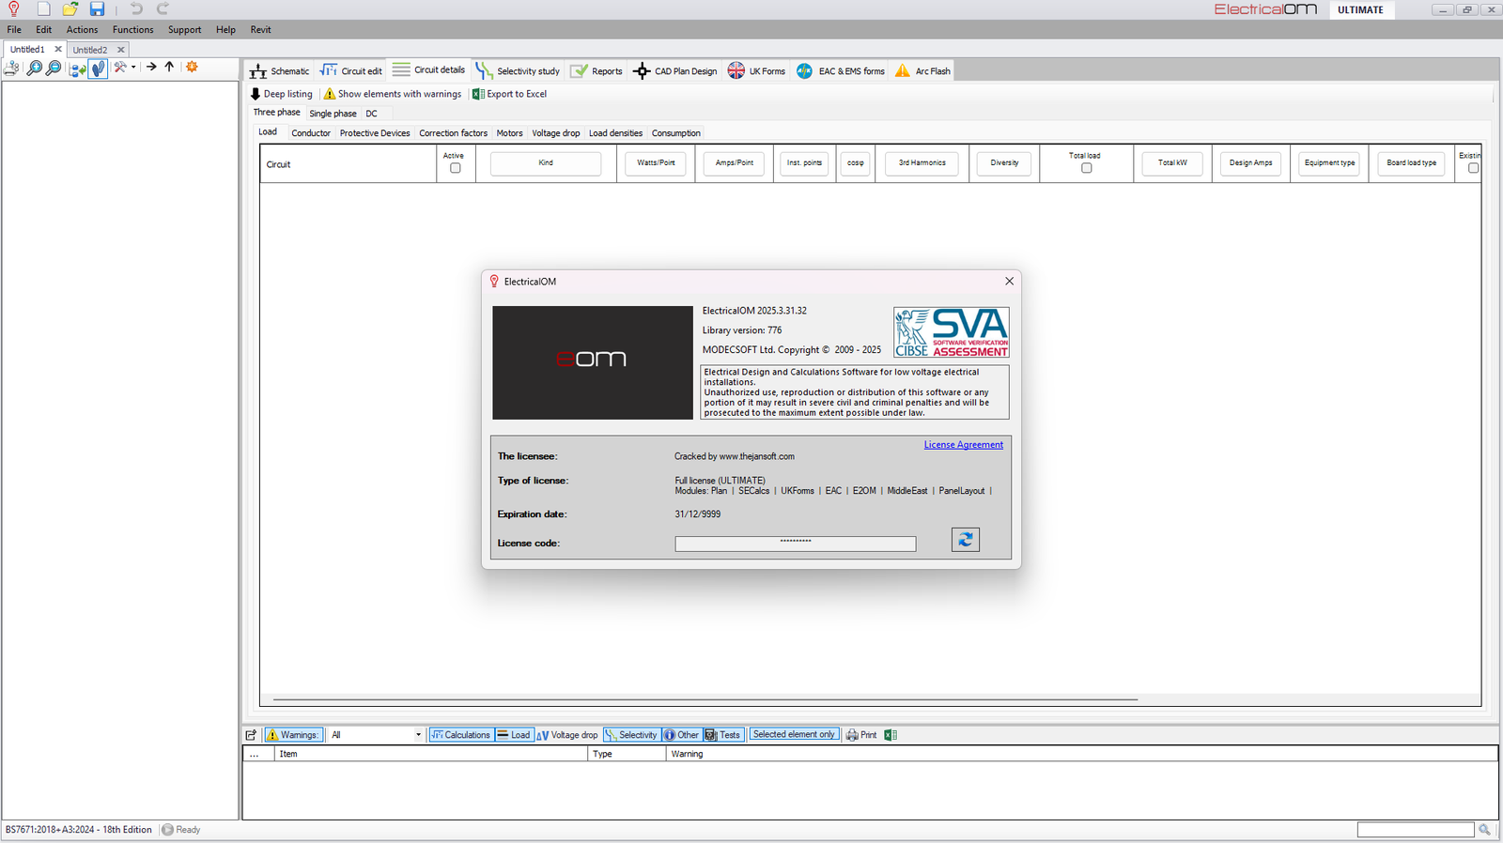This screenshot has height=843, width=1503.
Task: Click the orange gear icon
Action: [x=192, y=67]
